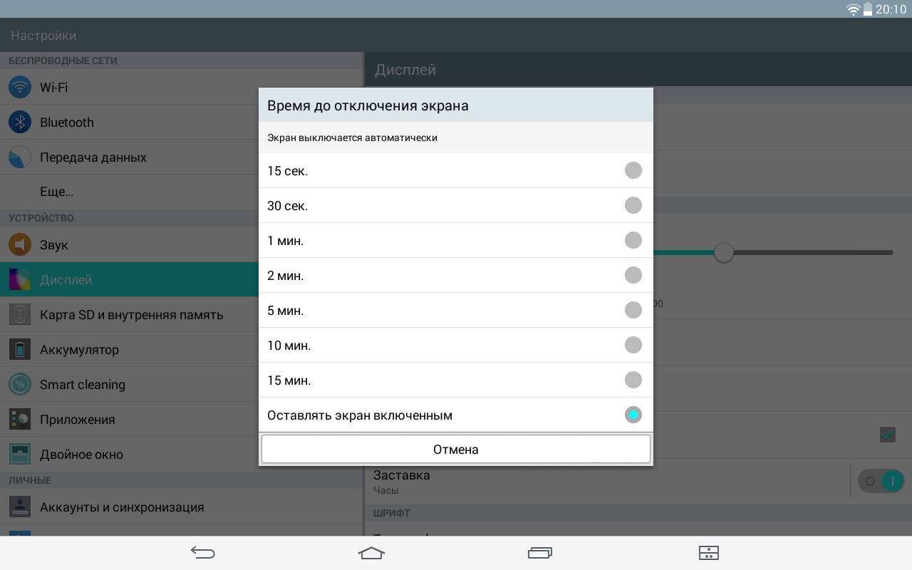
Task: Tap the Wi-Fi icon in settings list
Action: (20, 88)
